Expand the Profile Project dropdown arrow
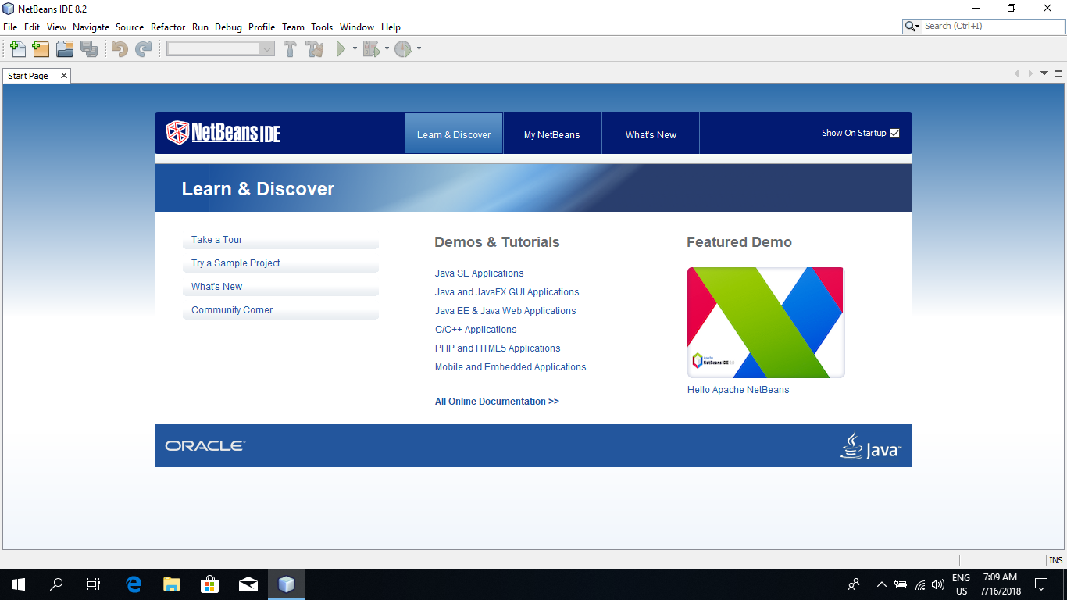 419,49
